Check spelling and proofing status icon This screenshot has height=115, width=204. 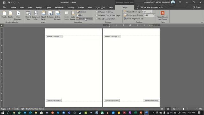click(23, 109)
